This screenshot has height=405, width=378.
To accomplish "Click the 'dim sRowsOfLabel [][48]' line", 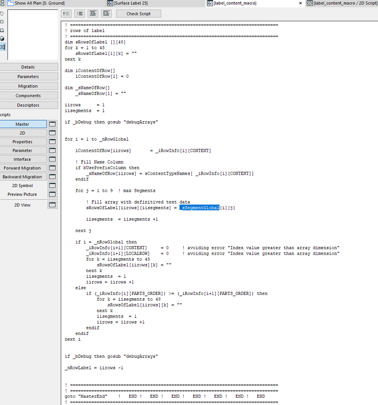I will pyautogui.click(x=95, y=42).
